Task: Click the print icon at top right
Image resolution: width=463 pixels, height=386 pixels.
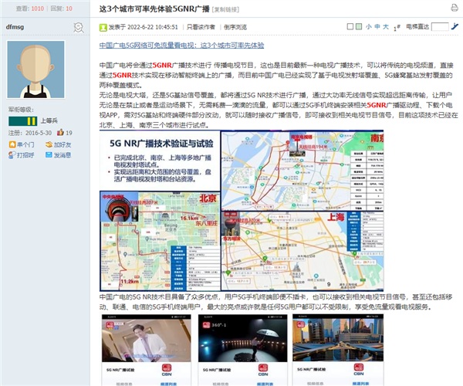Action: click(x=455, y=8)
